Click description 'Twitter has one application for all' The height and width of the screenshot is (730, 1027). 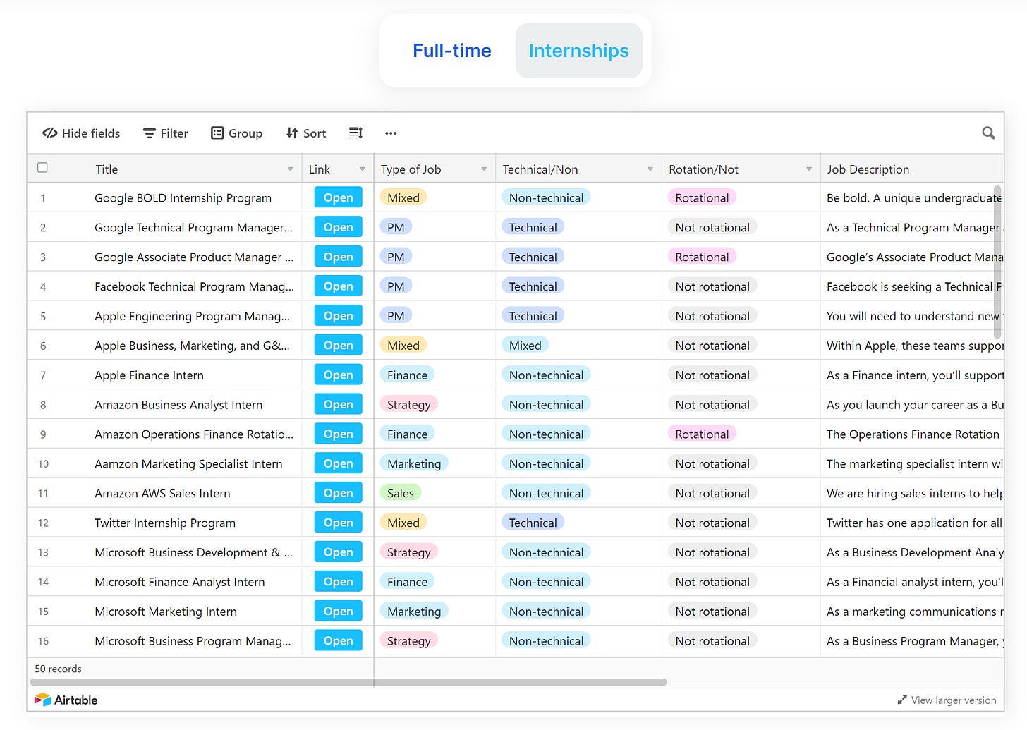pos(914,523)
